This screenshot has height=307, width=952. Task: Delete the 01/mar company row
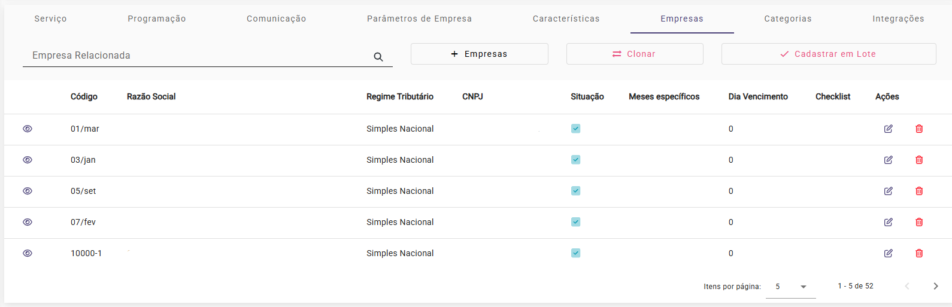(919, 129)
